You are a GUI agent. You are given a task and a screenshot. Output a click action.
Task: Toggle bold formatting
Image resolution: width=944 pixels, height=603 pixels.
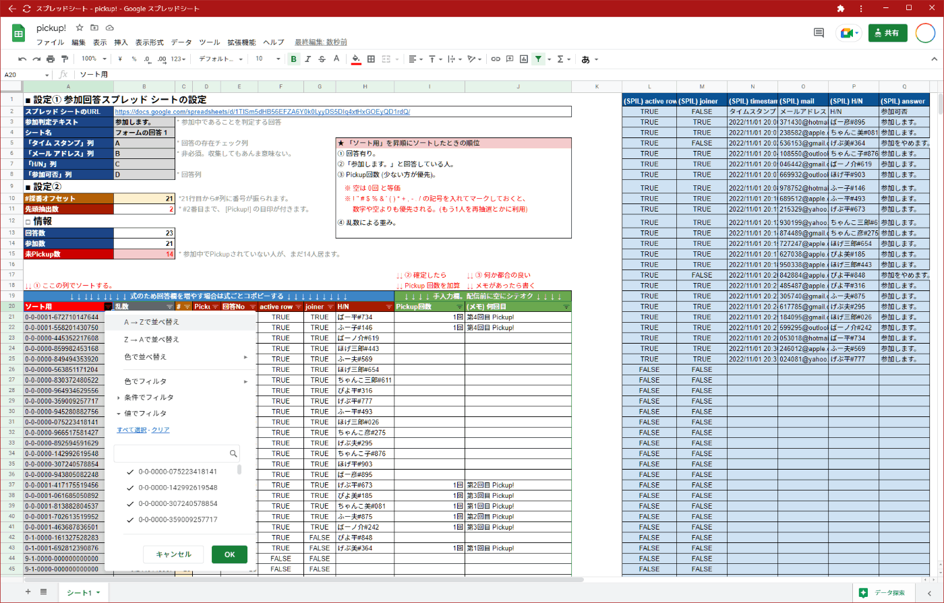tap(293, 59)
